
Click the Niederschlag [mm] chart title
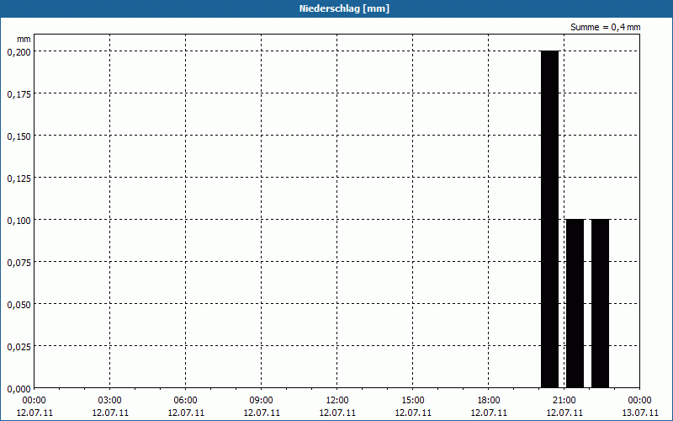[344, 8]
